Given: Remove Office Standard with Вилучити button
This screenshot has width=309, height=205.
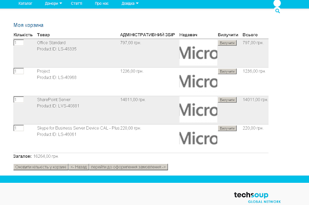Looking at the screenshot, I should (227, 43).
